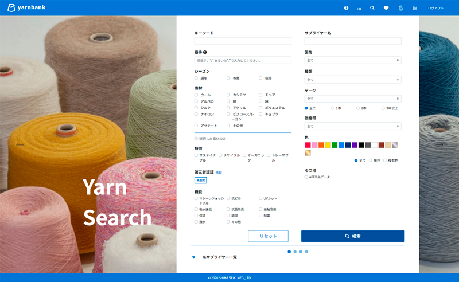Click the 未選択 certification button

click(200, 180)
